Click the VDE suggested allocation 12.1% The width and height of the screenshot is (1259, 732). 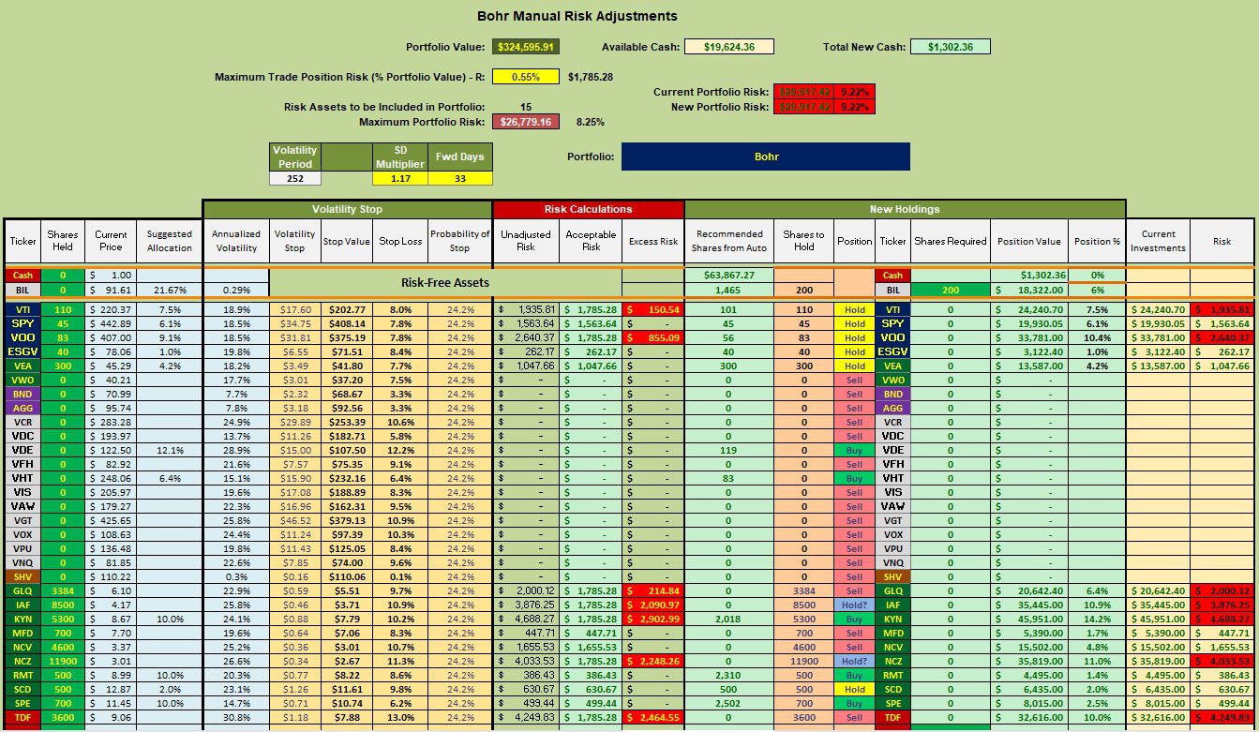pos(170,450)
